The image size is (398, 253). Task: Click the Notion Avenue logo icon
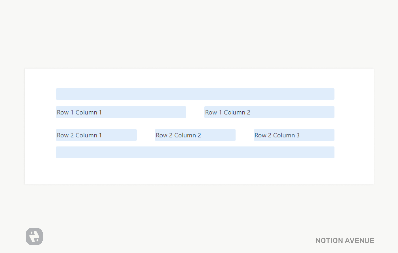34,237
